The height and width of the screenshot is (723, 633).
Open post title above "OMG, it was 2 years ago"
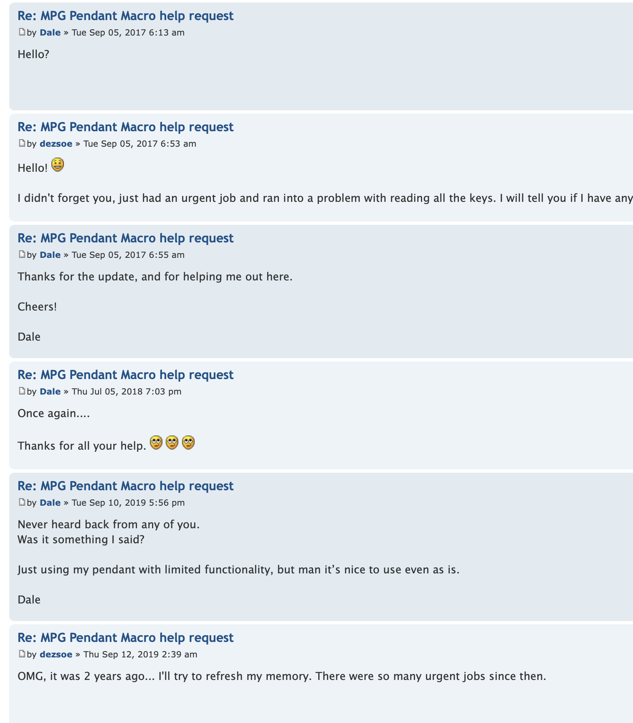tap(126, 638)
